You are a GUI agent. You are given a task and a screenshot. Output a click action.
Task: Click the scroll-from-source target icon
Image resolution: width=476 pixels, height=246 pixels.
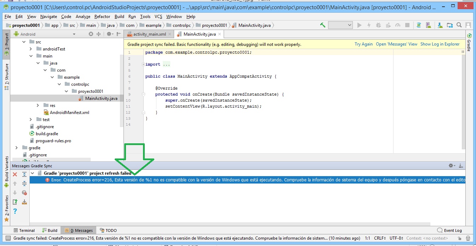tap(91, 34)
